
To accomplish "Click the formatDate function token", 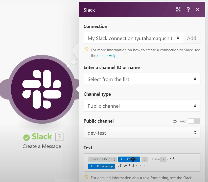I will (x=103, y=159).
